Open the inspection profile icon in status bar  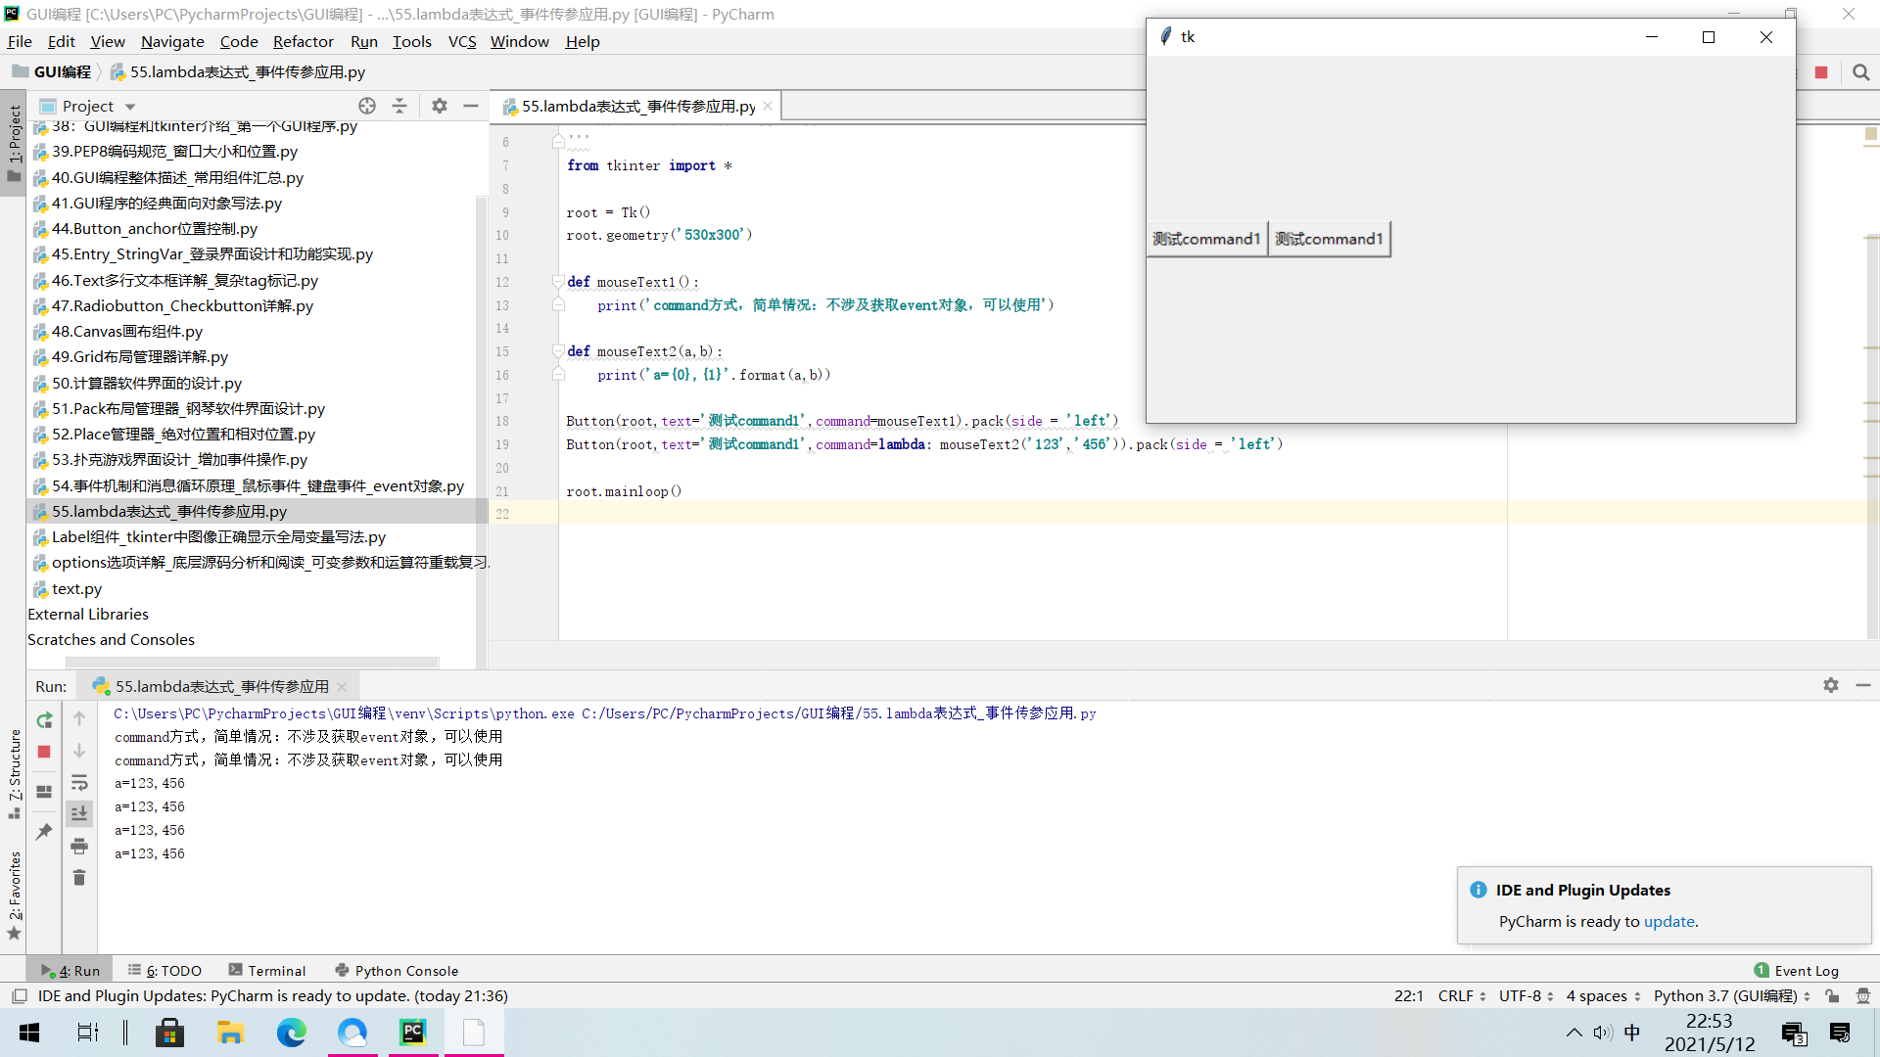pos(1862,995)
